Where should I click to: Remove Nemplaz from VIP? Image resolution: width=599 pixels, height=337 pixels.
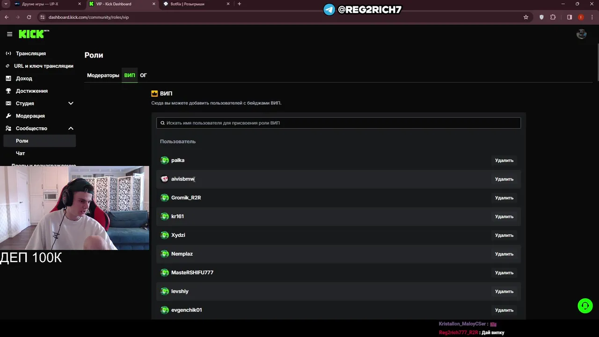tap(504, 254)
